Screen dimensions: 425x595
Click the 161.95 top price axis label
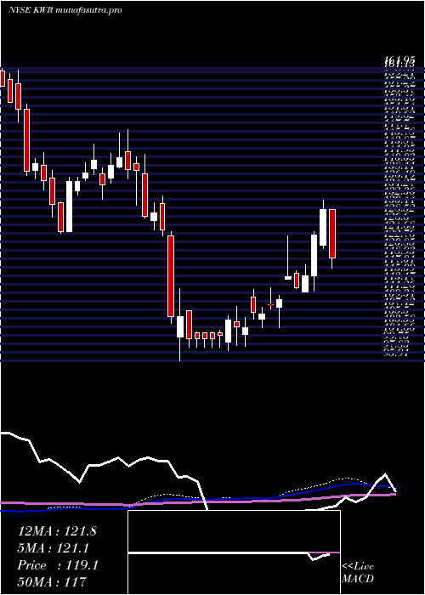pyautogui.click(x=399, y=60)
